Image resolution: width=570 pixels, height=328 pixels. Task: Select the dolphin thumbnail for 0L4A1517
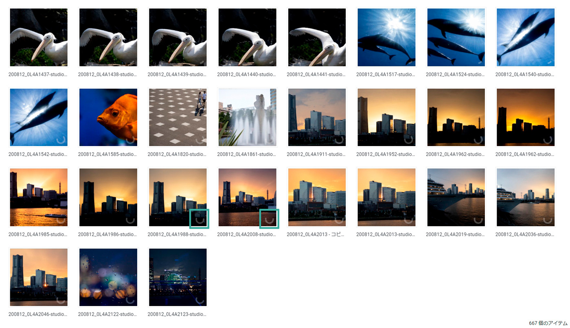[x=387, y=37]
